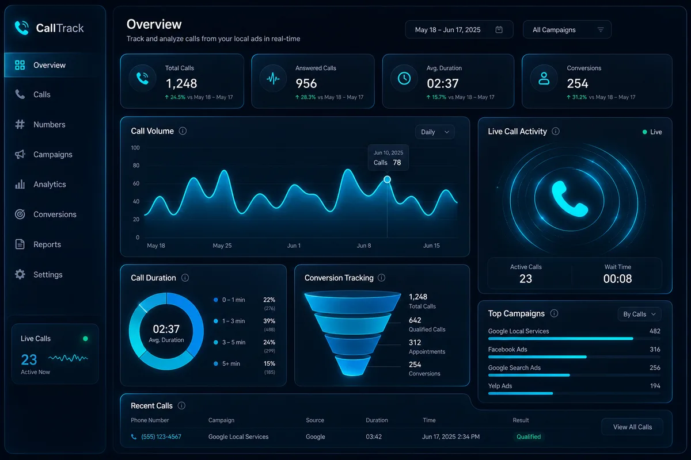The width and height of the screenshot is (691, 460).
Task: Click the View All Calls button
Action: tap(632, 427)
